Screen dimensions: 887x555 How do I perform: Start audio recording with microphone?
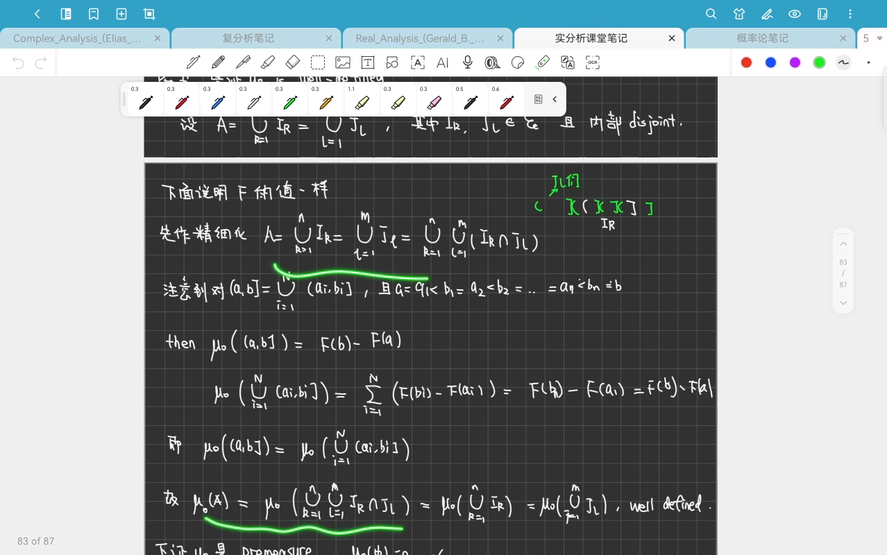click(468, 62)
